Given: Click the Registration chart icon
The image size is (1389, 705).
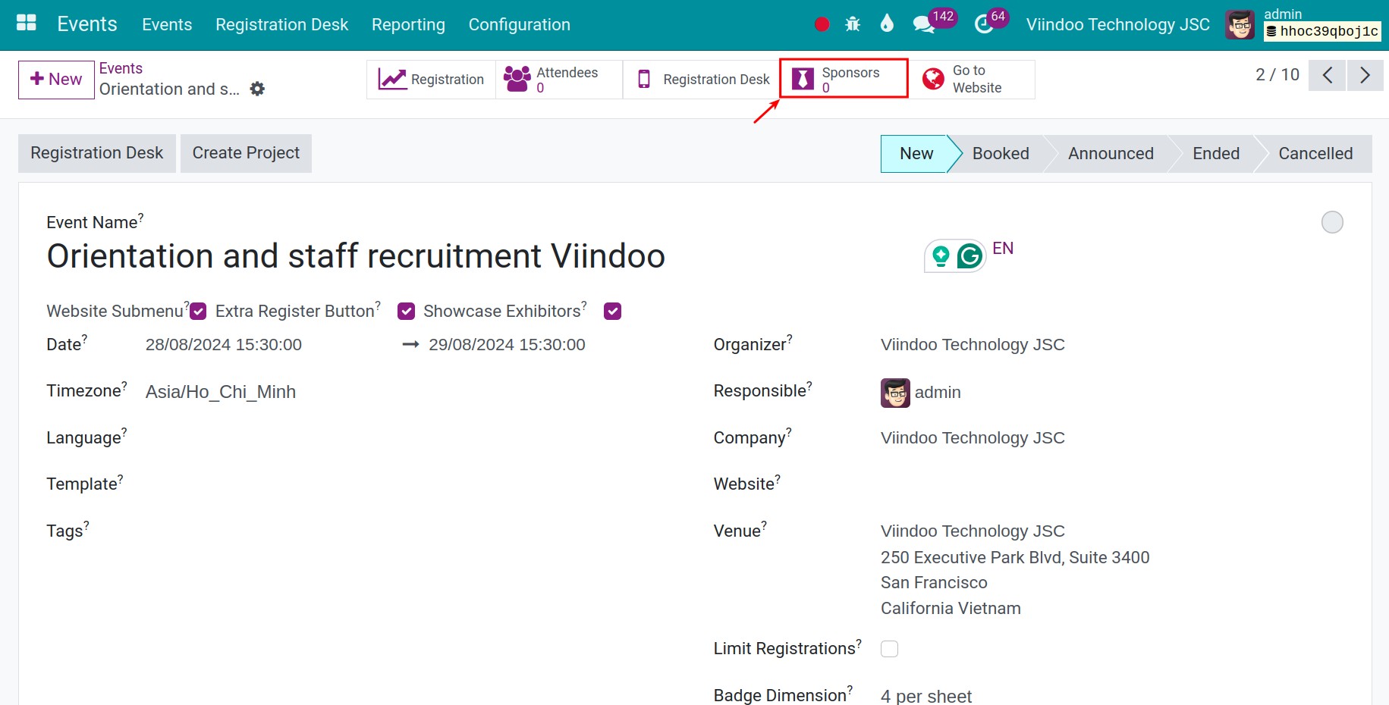Looking at the screenshot, I should 392,79.
